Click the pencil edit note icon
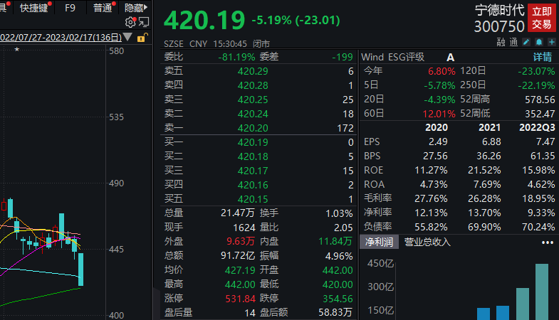The width and height of the screenshot is (559, 320). pyautogui.click(x=526, y=43)
